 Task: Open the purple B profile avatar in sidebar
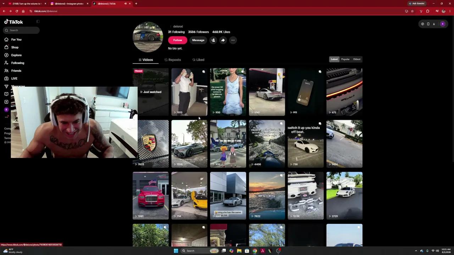(x=6, y=110)
